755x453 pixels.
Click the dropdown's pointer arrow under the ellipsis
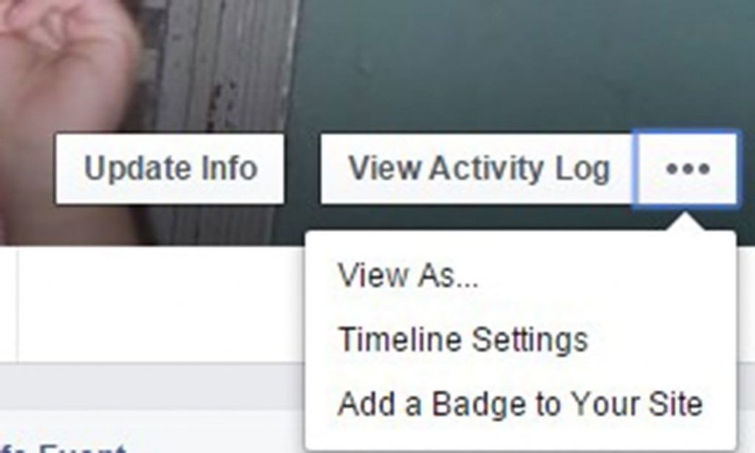click(685, 223)
